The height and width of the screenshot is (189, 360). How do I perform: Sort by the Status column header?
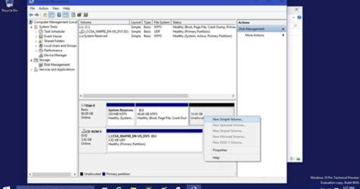coord(203,22)
